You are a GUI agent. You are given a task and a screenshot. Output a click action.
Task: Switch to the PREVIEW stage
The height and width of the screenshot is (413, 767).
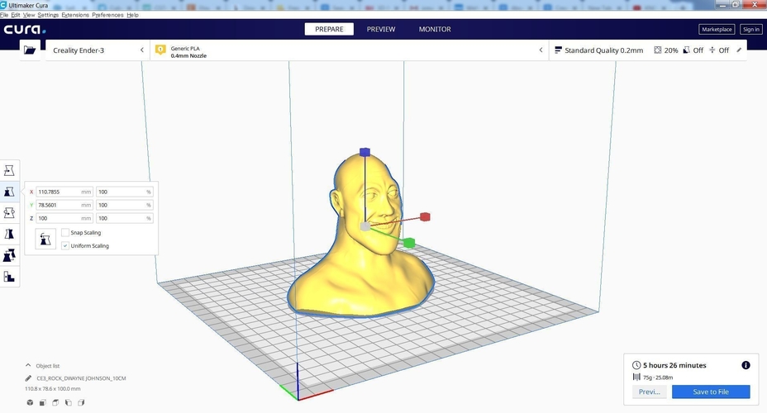click(x=381, y=30)
